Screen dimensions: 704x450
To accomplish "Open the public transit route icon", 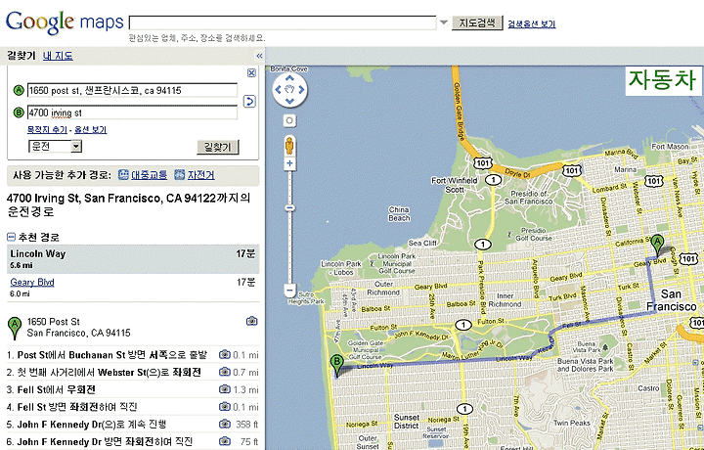I will pos(123,175).
